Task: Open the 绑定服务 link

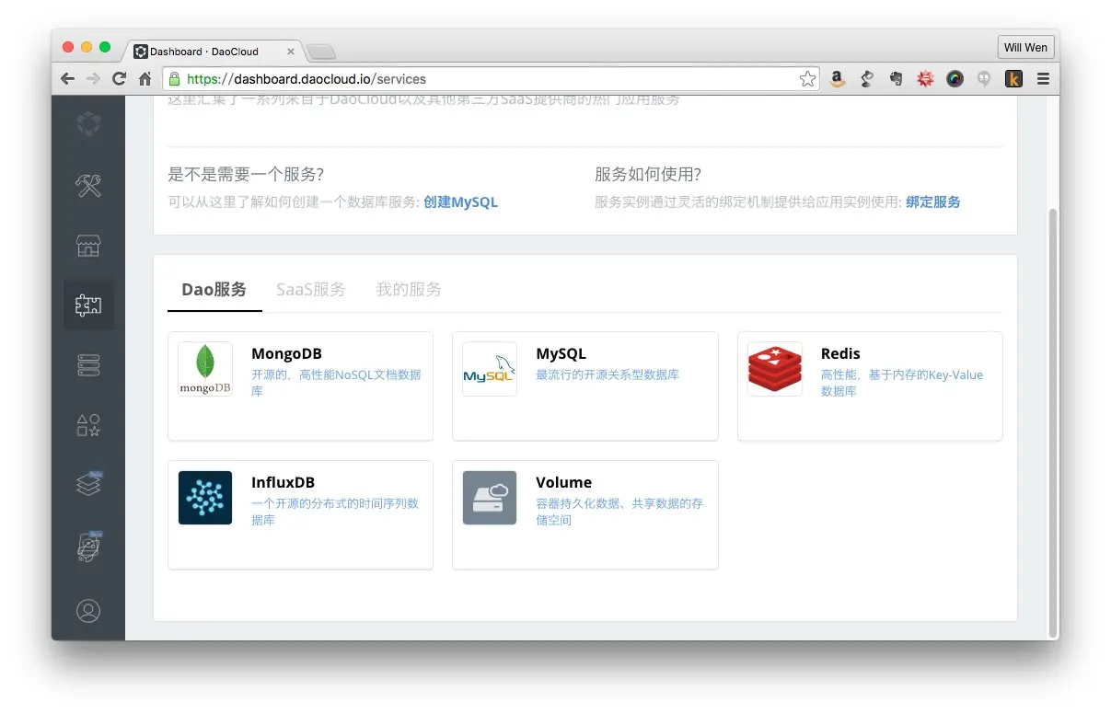Action: [x=932, y=202]
